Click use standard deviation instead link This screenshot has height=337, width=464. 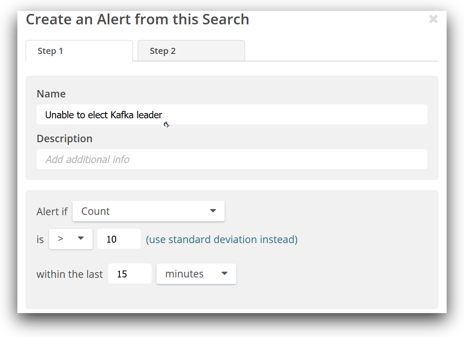(222, 239)
